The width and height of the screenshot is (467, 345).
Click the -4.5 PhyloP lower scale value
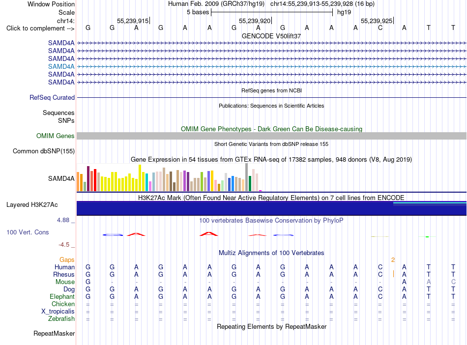pyautogui.click(x=64, y=245)
